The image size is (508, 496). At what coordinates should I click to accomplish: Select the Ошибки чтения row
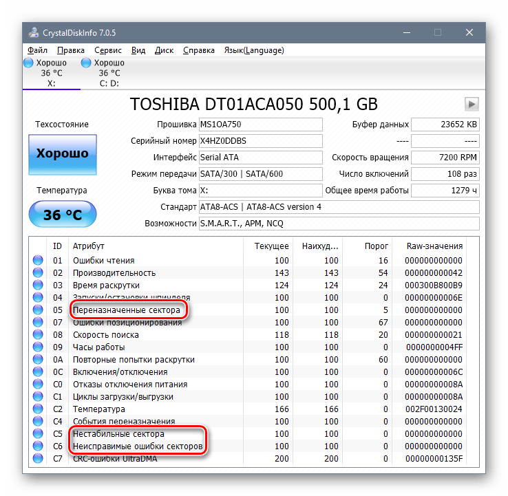coord(248,260)
